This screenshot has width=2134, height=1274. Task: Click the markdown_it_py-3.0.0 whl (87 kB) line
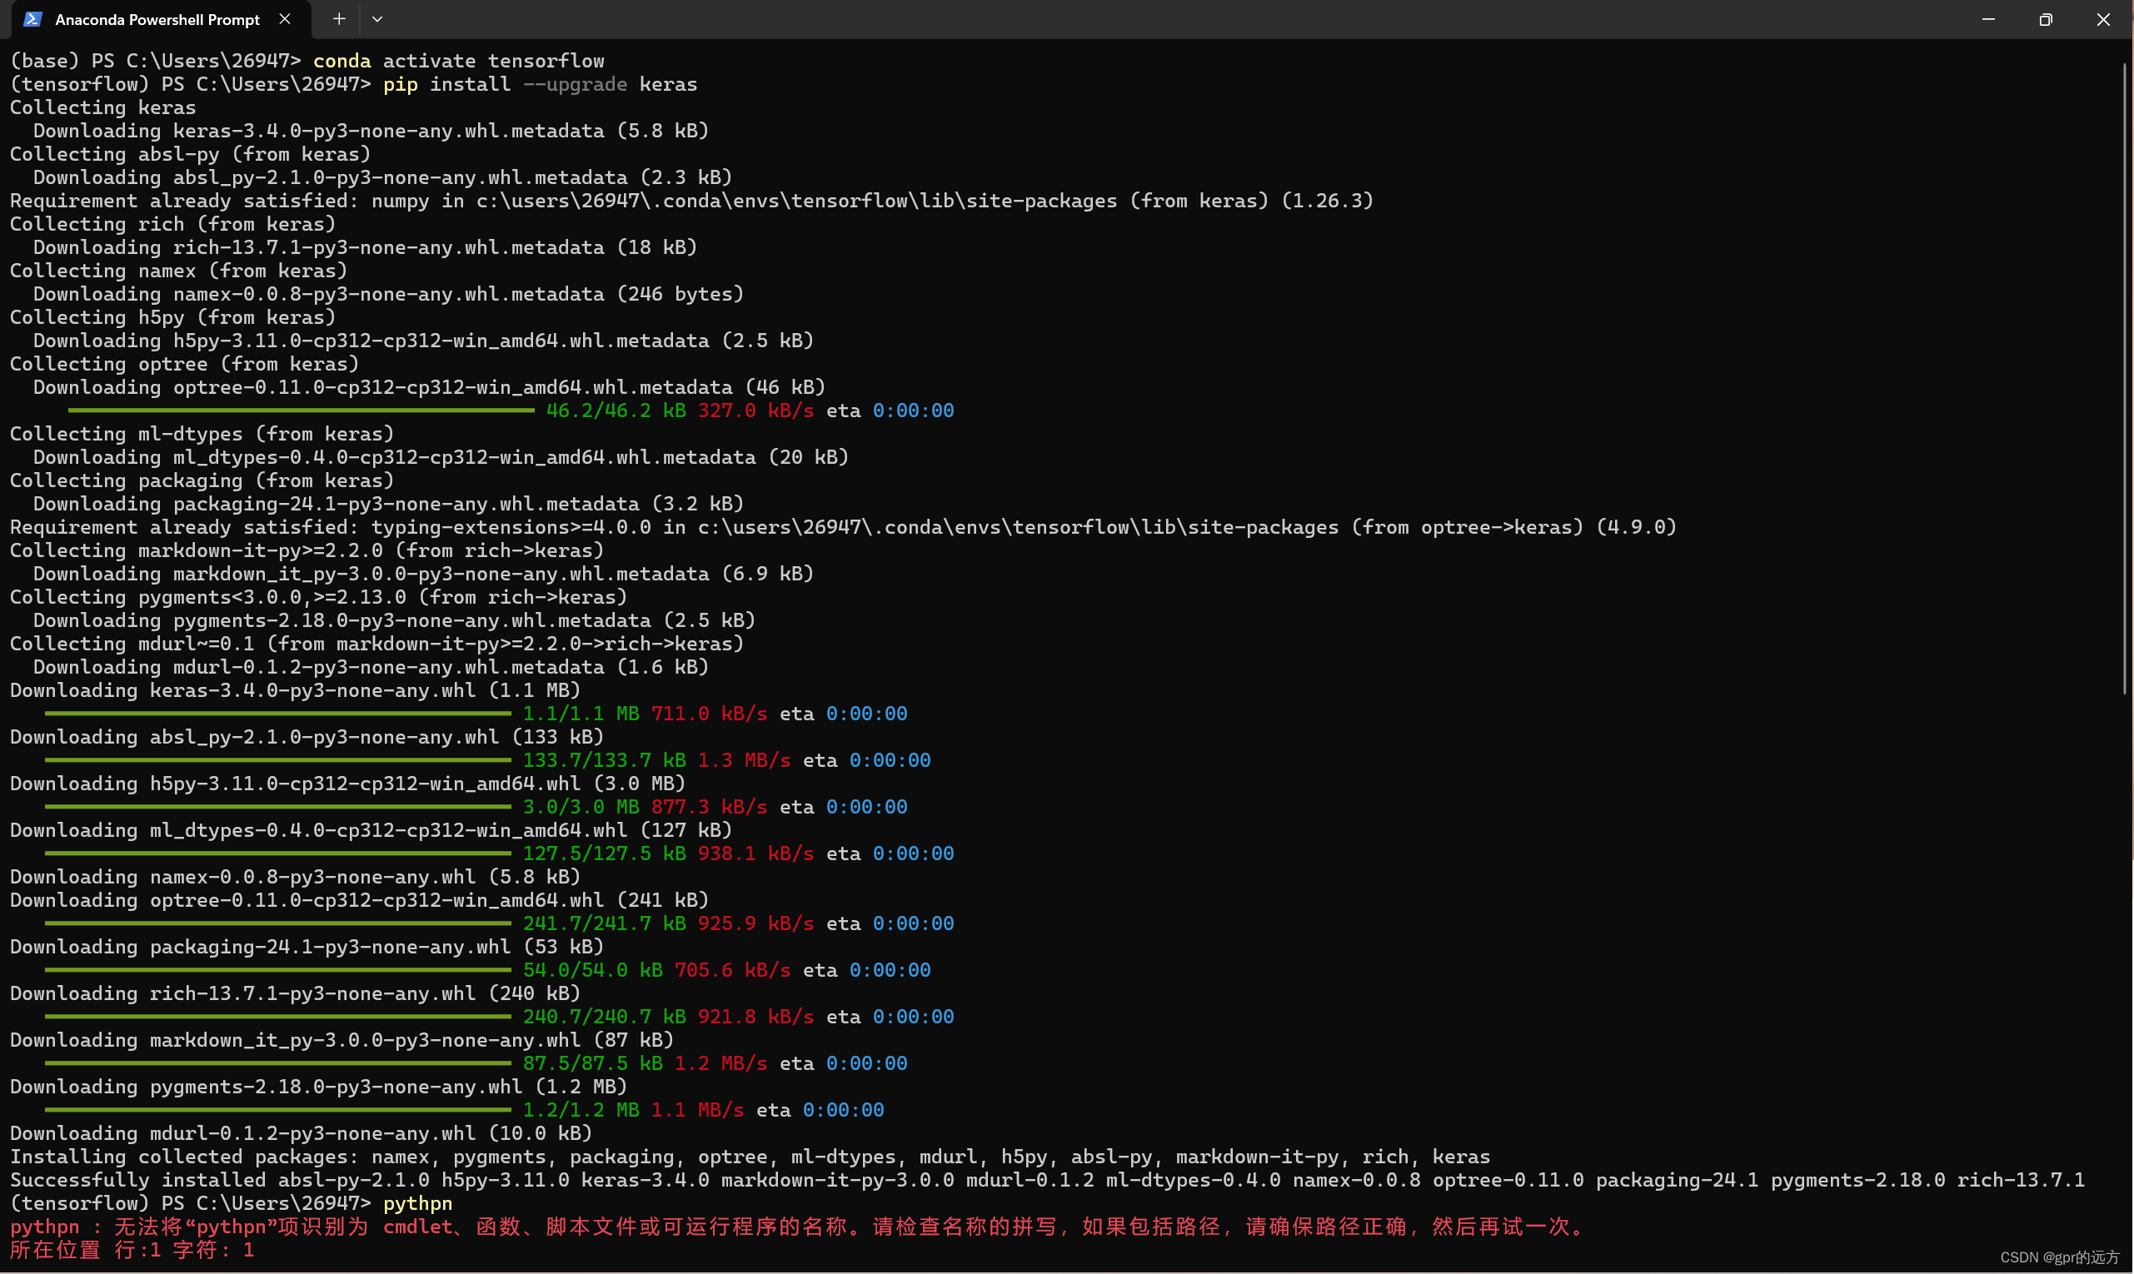[x=342, y=1040]
